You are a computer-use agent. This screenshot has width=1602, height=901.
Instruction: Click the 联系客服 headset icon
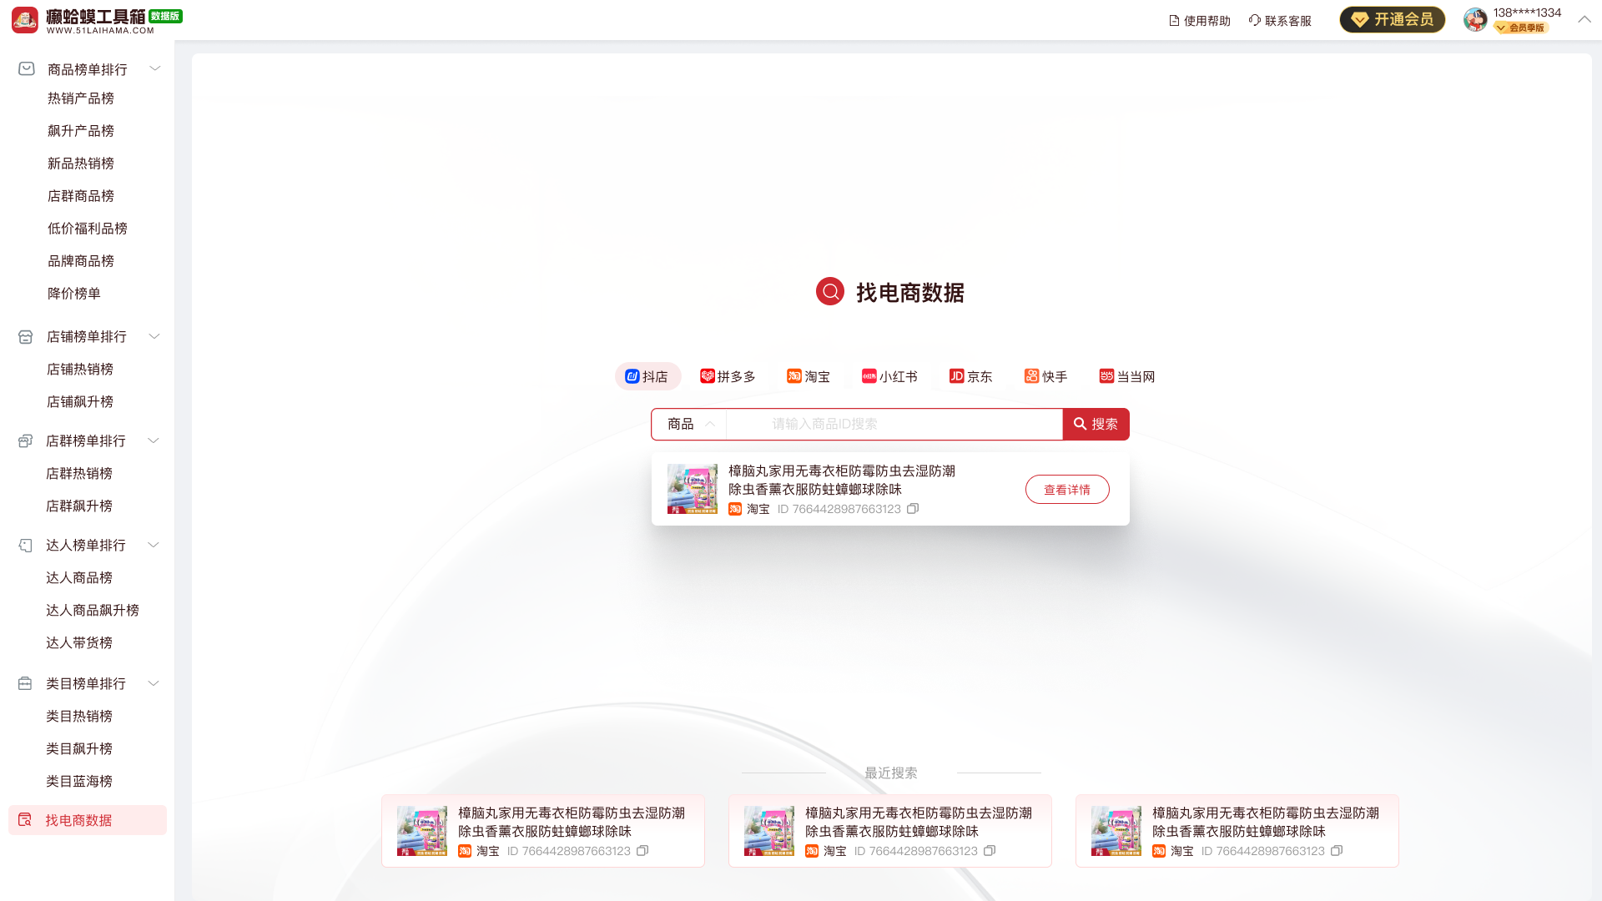pyautogui.click(x=1254, y=20)
